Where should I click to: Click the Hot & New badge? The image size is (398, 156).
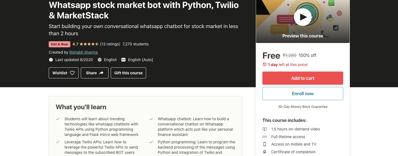tap(60, 44)
